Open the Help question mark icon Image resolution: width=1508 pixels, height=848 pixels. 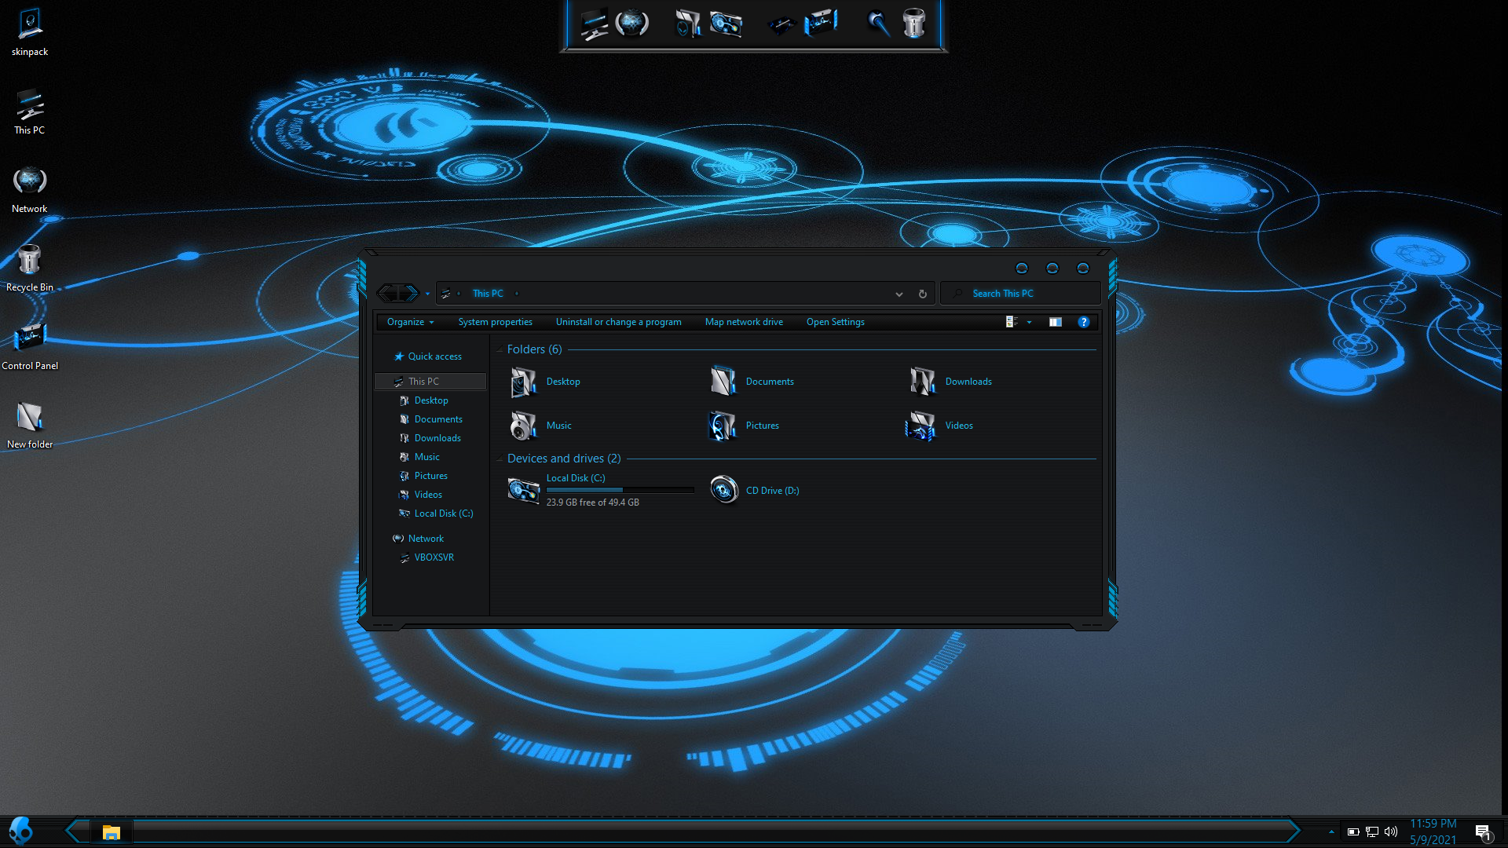[1083, 322]
